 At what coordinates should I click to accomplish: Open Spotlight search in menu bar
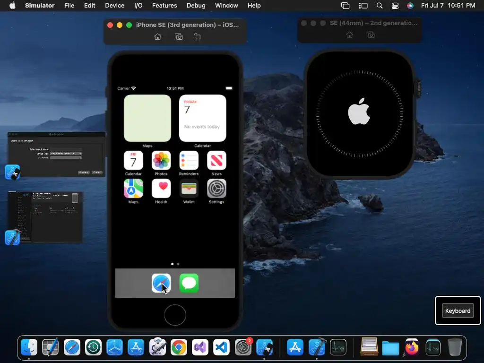tap(380, 6)
